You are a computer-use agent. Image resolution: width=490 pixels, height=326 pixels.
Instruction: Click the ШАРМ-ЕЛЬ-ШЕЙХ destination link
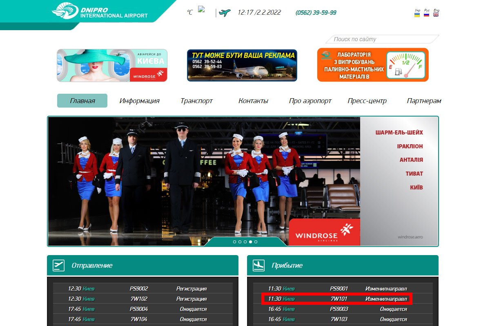point(399,132)
